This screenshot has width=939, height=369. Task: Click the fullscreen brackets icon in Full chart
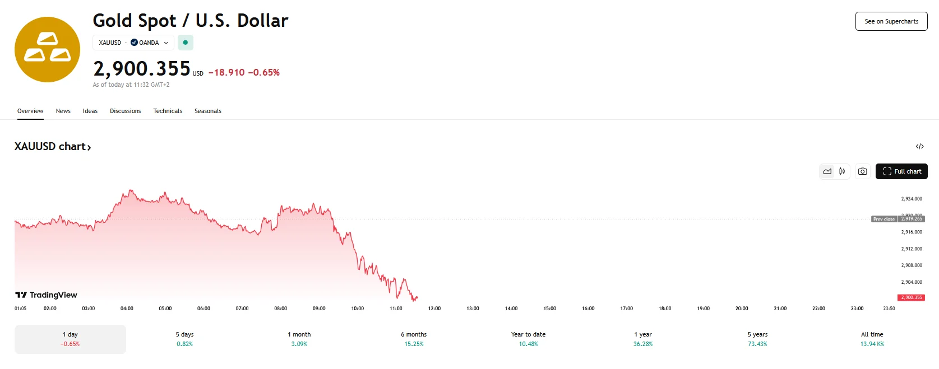(887, 171)
